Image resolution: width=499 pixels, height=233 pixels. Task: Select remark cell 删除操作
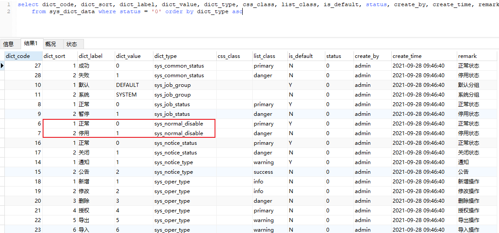[x=478, y=201]
